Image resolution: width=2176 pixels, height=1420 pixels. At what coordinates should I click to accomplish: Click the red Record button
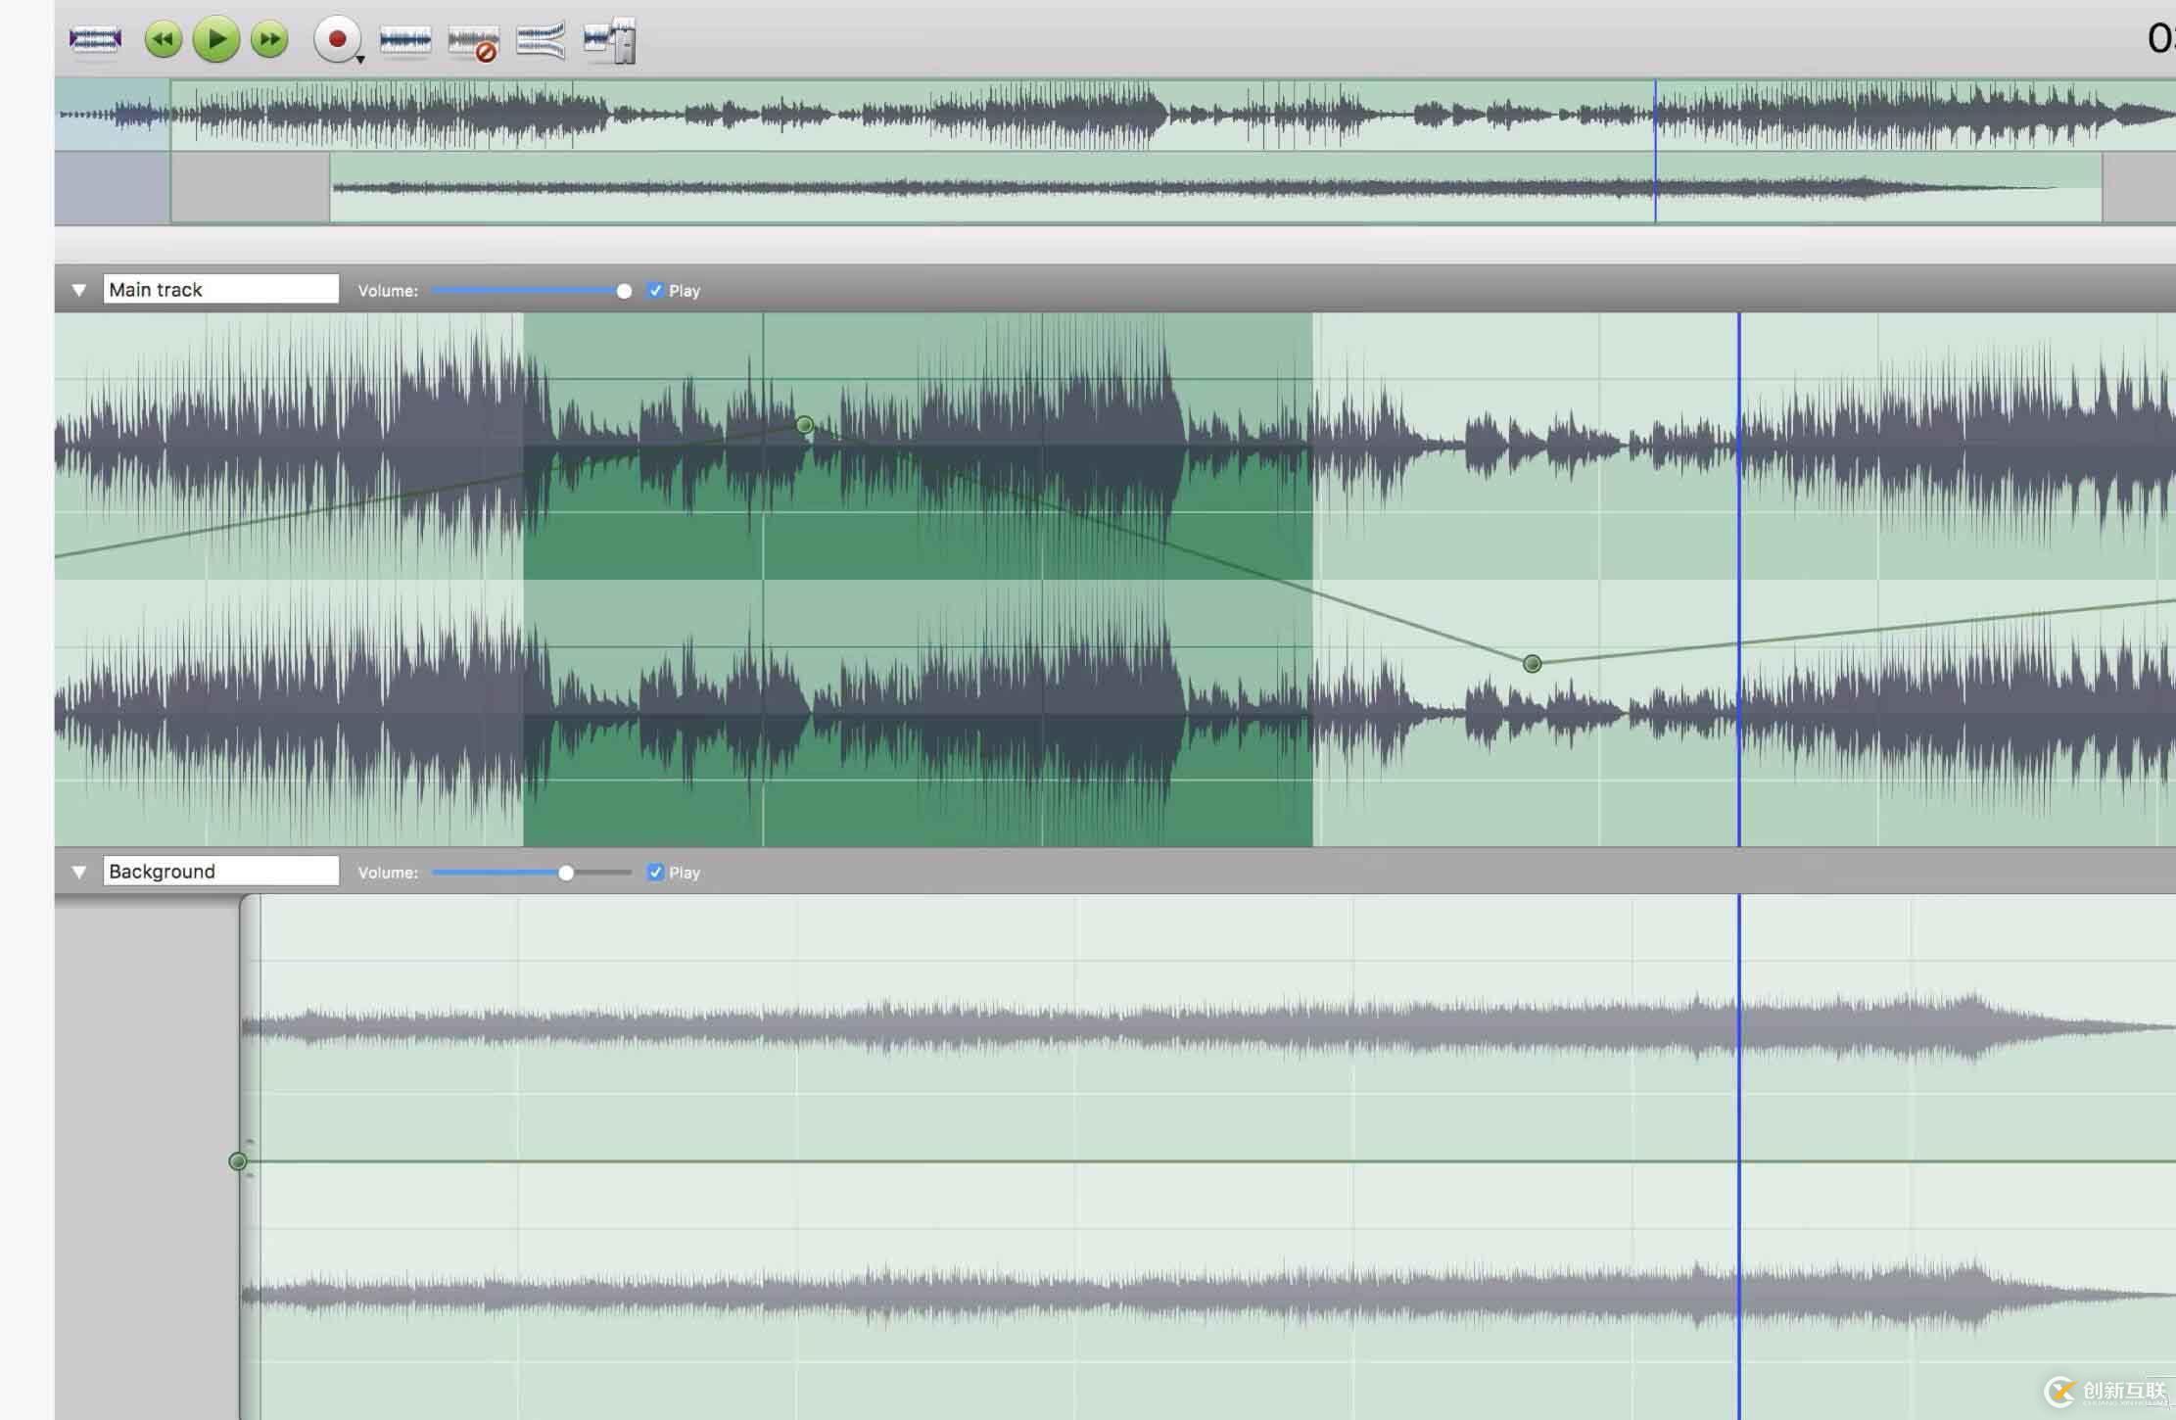pyautogui.click(x=337, y=40)
